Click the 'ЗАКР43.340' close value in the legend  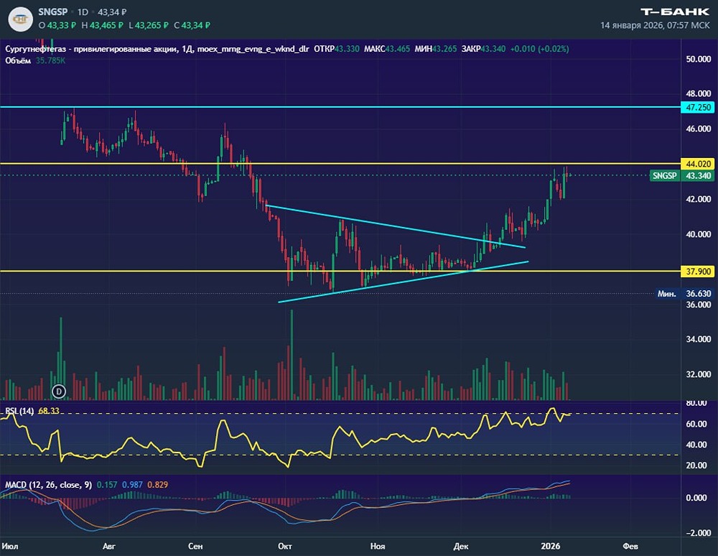483,49
